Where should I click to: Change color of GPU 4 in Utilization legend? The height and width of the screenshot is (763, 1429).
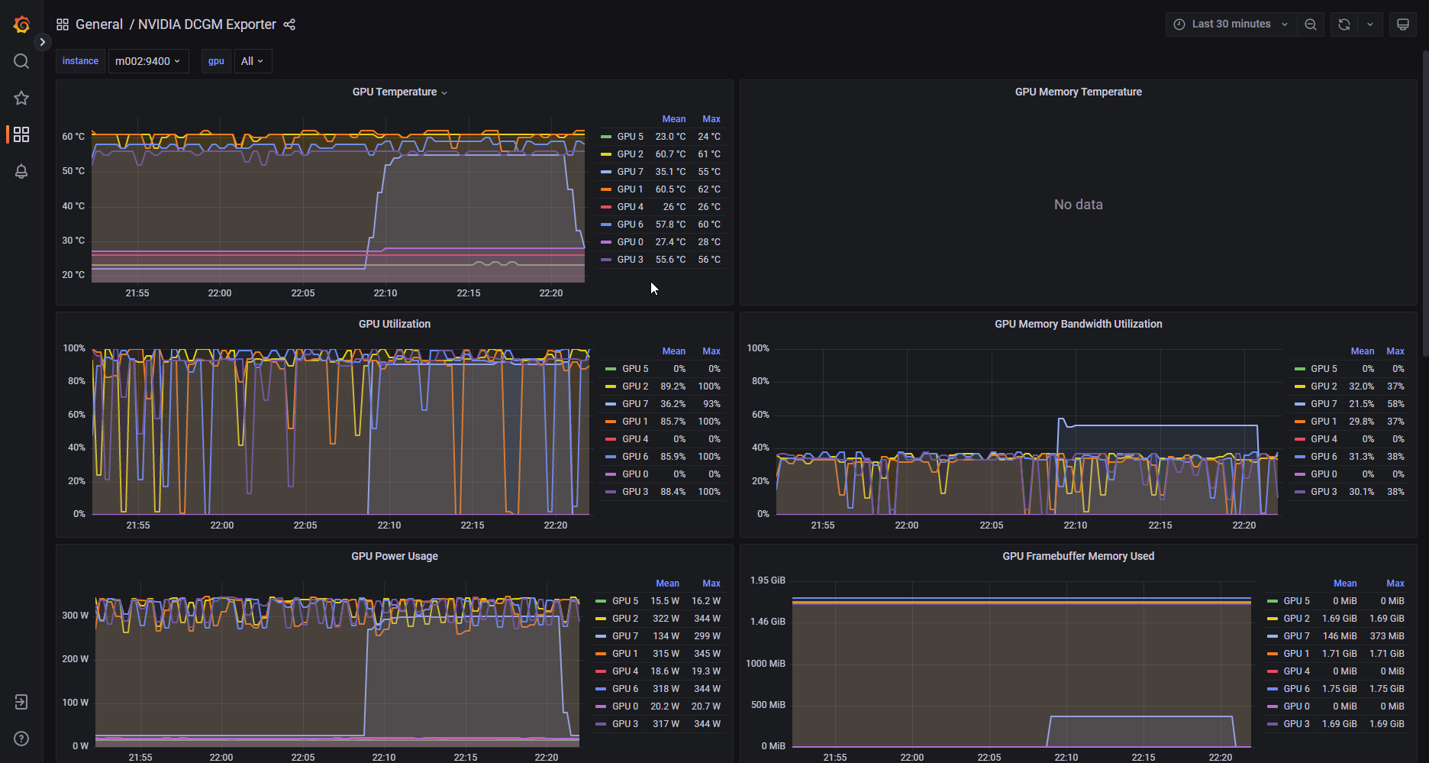pyautogui.click(x=611, y=439)
